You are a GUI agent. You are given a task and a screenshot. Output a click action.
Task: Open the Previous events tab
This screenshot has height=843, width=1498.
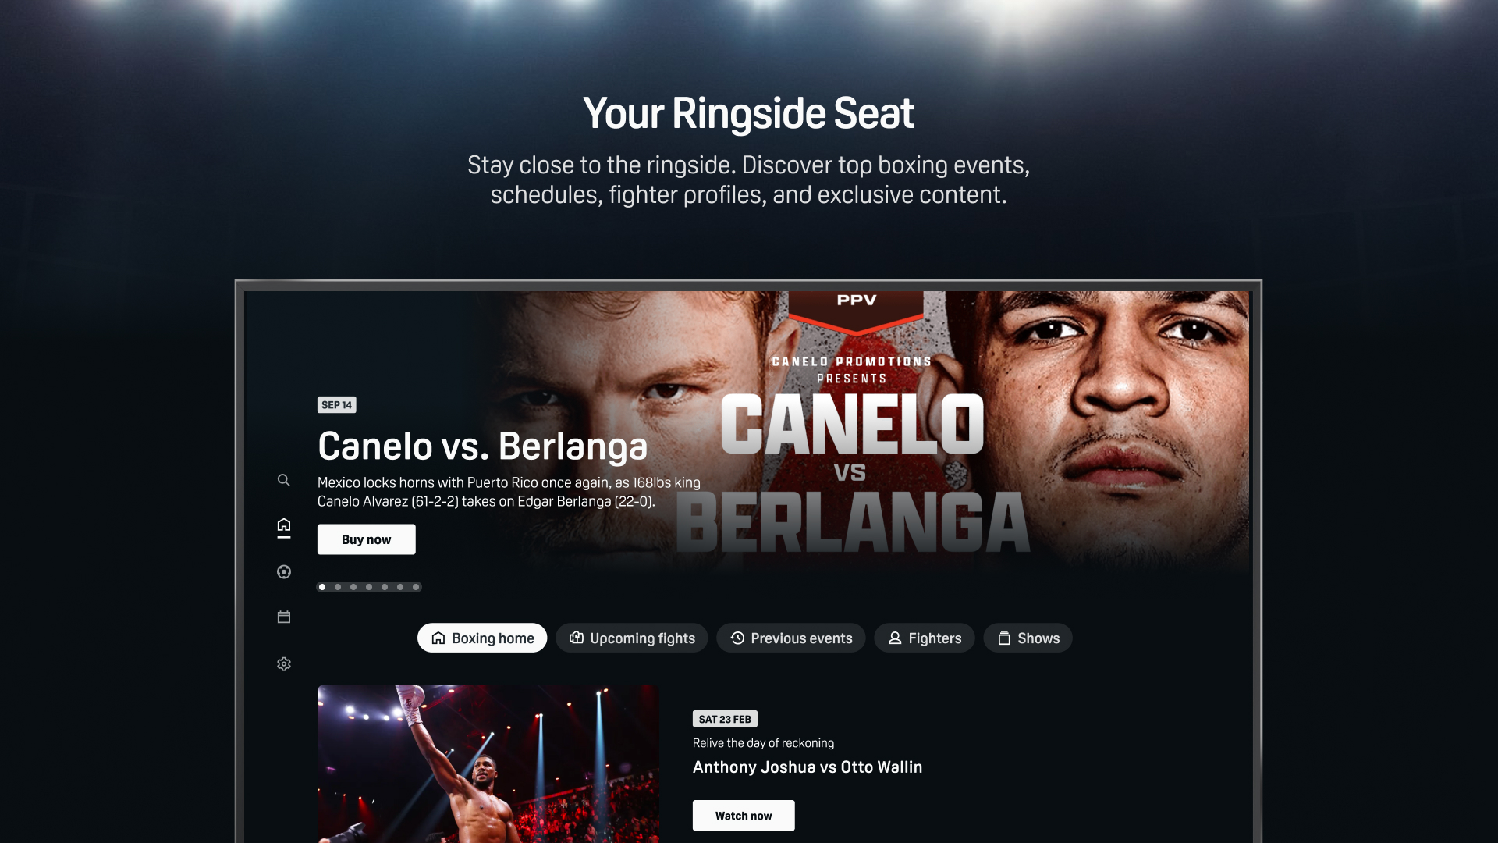click(790, 638)
